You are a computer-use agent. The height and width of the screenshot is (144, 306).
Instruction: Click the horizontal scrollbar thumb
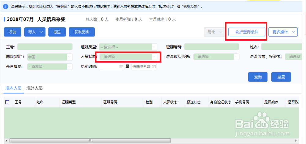pos(90,141)
